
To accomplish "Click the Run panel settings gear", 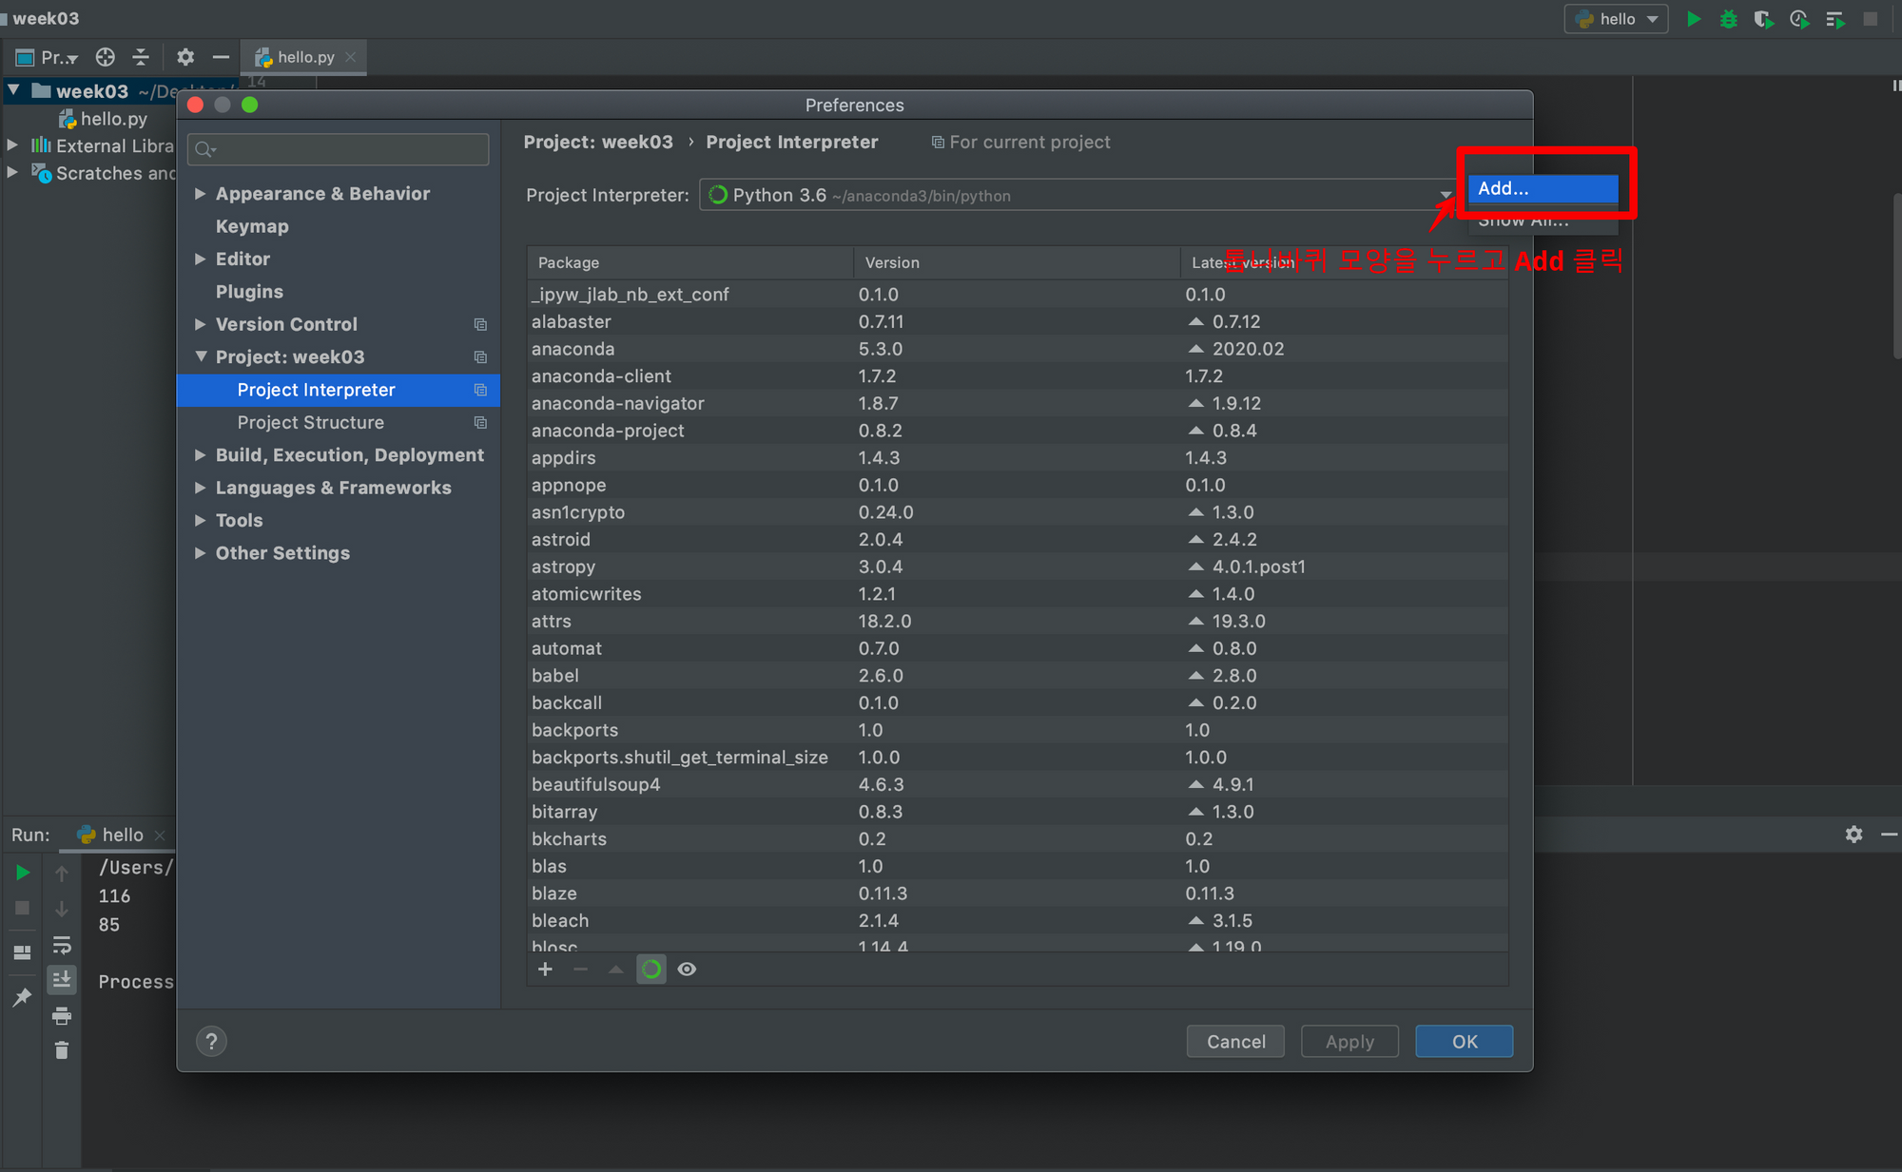I will (1853, 835).
